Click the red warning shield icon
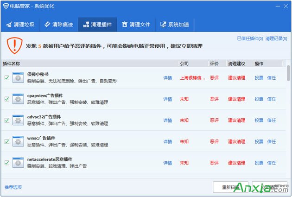292x197 pixels. [x=14, y=46]
